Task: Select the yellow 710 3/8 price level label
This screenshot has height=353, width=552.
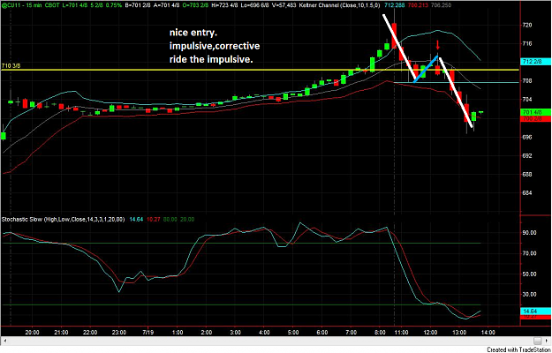Action: (x=9, y=66)
